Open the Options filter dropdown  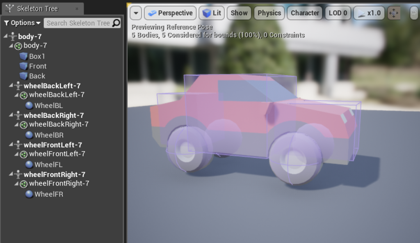point(22,23)
